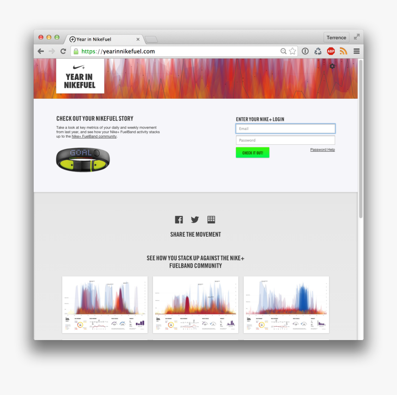The height and width of the screenshot is (395, 397).
Task: Click the back navigation arrow
Action: (x=41, y=51)
